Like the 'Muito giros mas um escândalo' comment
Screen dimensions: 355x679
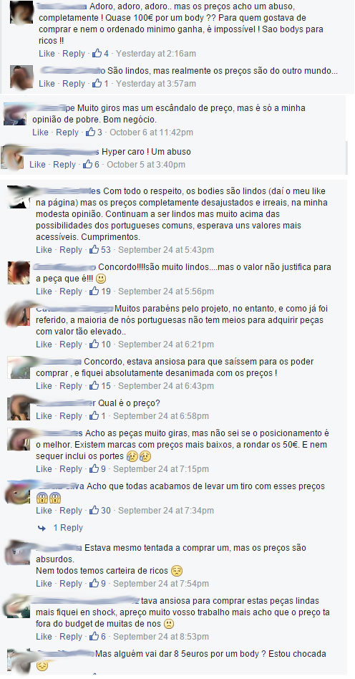click(x=40, y=132)
